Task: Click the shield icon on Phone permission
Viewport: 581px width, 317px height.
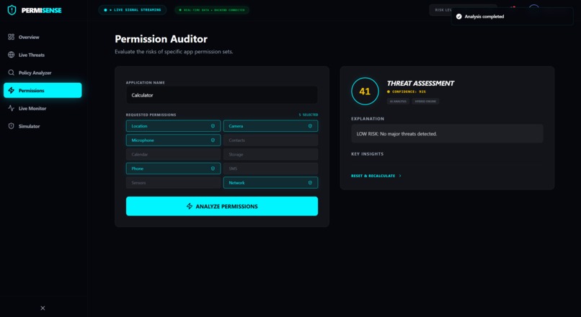Action: (x=213, y=169)
